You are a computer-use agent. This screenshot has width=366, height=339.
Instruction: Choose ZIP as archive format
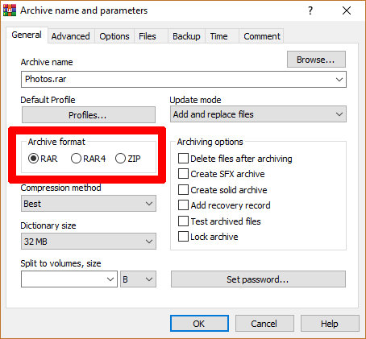[x=120, y=159]
